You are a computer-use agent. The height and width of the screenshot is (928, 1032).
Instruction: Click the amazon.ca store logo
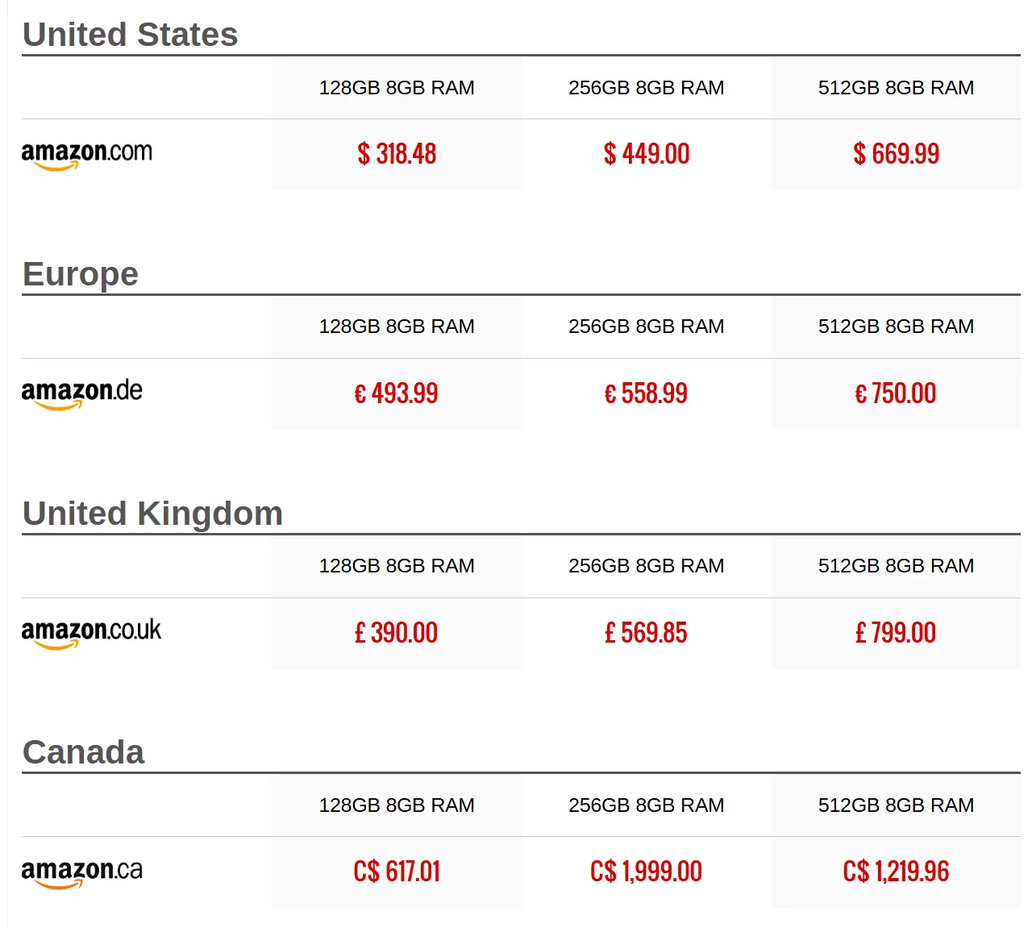[81, 872]
